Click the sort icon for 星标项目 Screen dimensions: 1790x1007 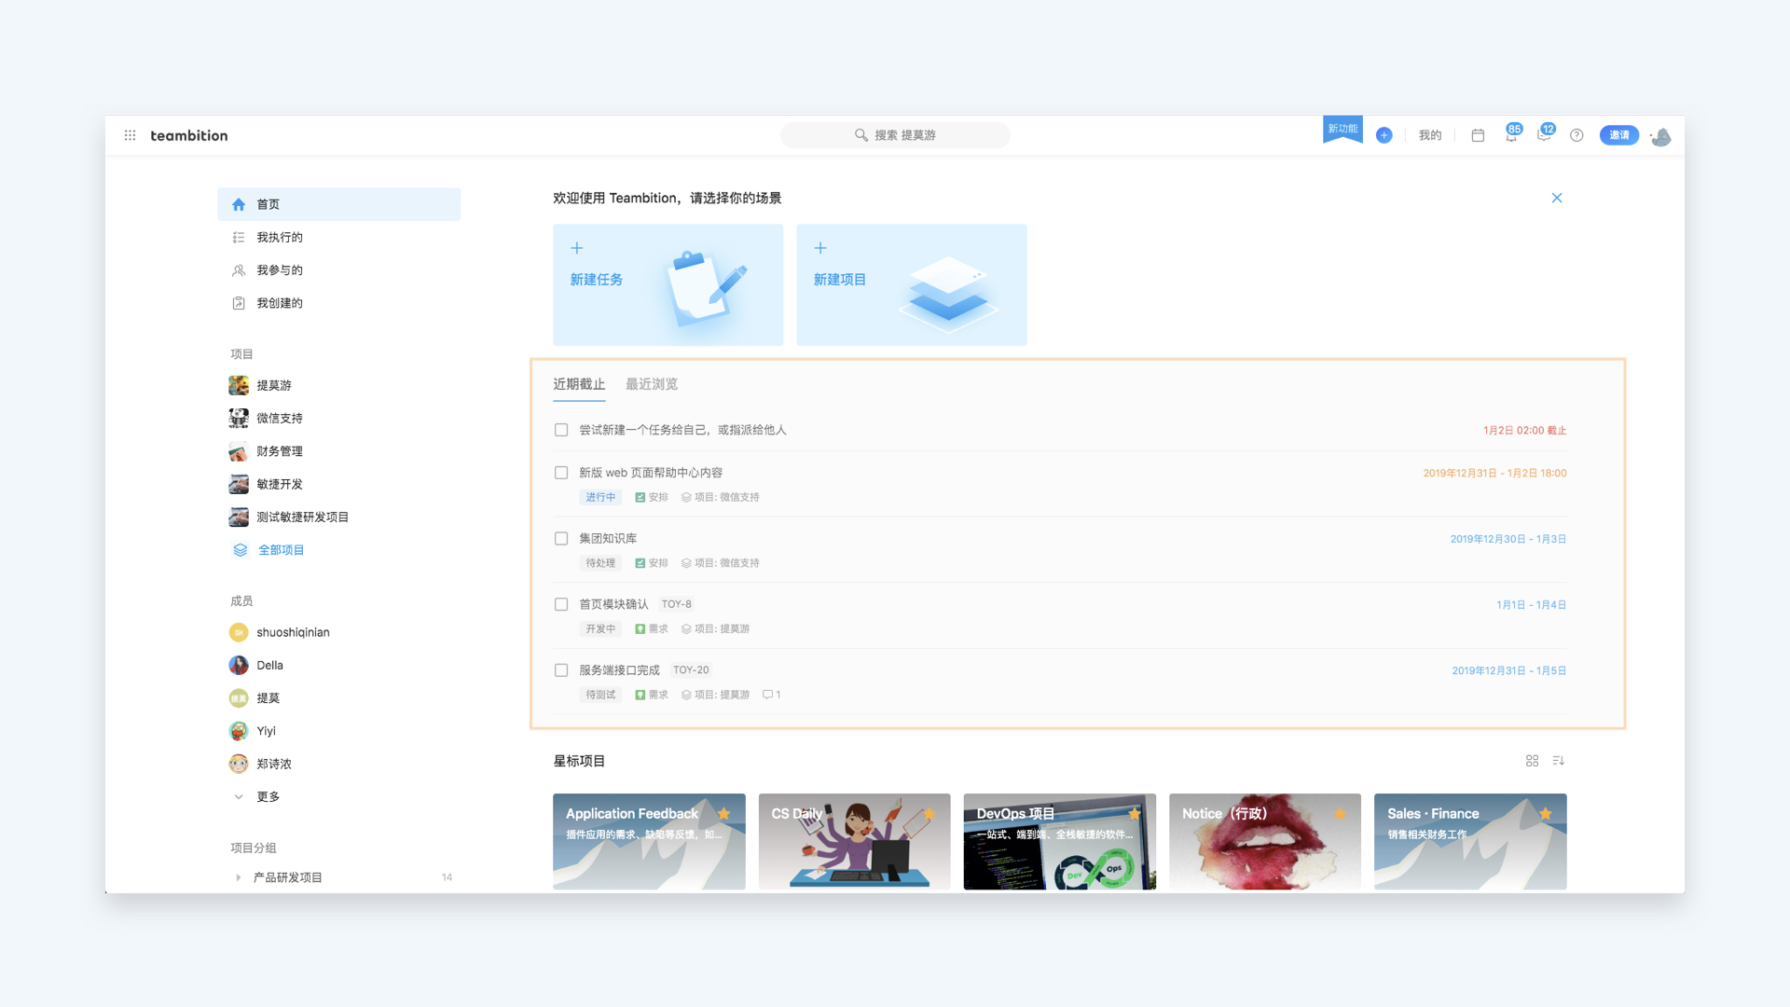pos(1558,761)
